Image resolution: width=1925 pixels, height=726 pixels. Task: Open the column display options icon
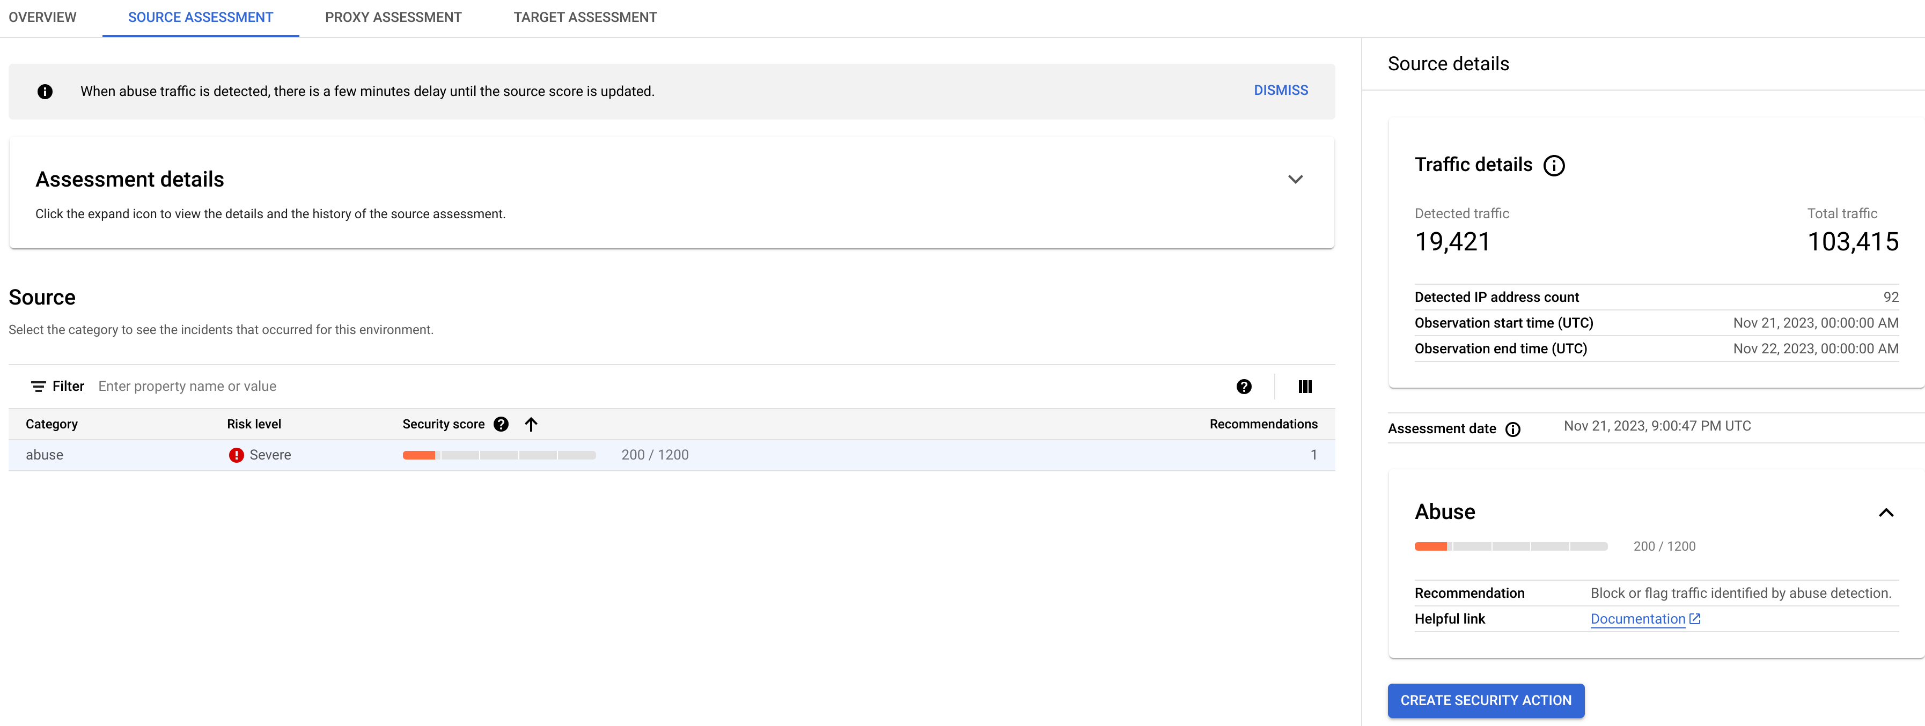1305,386
